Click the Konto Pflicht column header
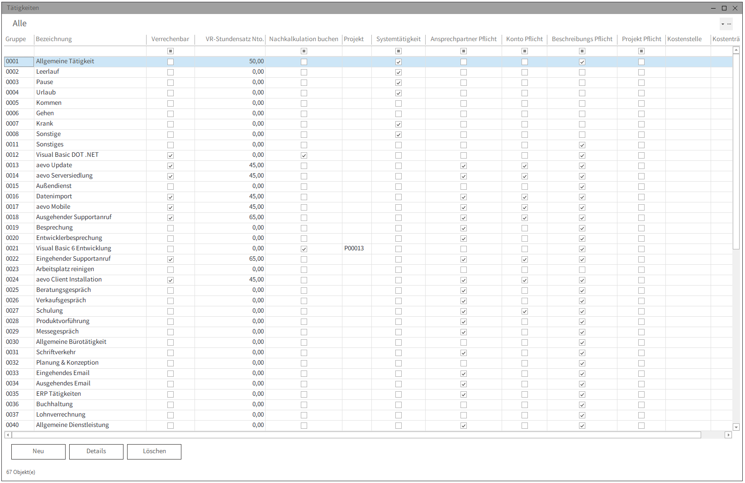Screen dimensions: 745x483 tap(525, 39)
